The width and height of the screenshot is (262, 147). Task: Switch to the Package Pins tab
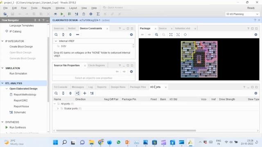(x=138, y=87)
